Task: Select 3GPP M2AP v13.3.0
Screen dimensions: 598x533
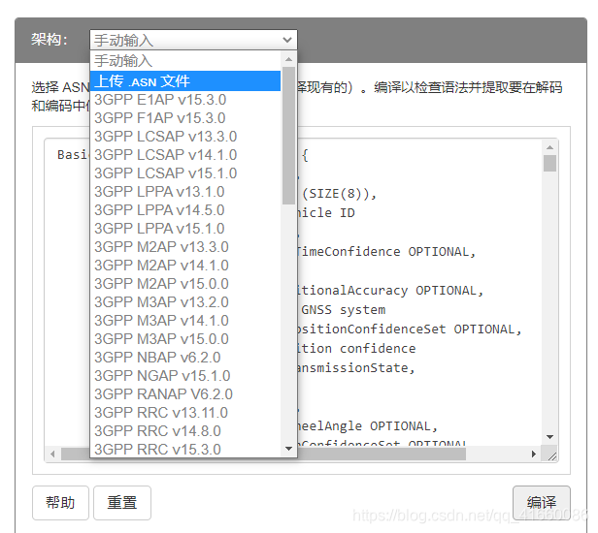Action: 185,247
